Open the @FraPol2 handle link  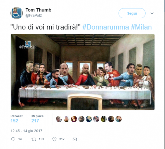click(x=34, y=15)
